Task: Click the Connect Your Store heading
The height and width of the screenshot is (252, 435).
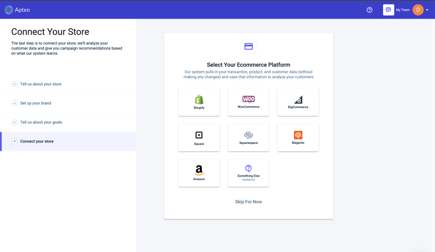Action: click(x=50, y=32)
